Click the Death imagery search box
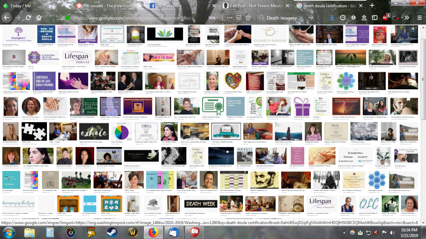 [x=284, y=18]
